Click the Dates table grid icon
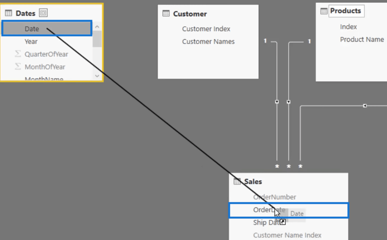Viewport: 387px width, 240px height. (x=8, y=13)
